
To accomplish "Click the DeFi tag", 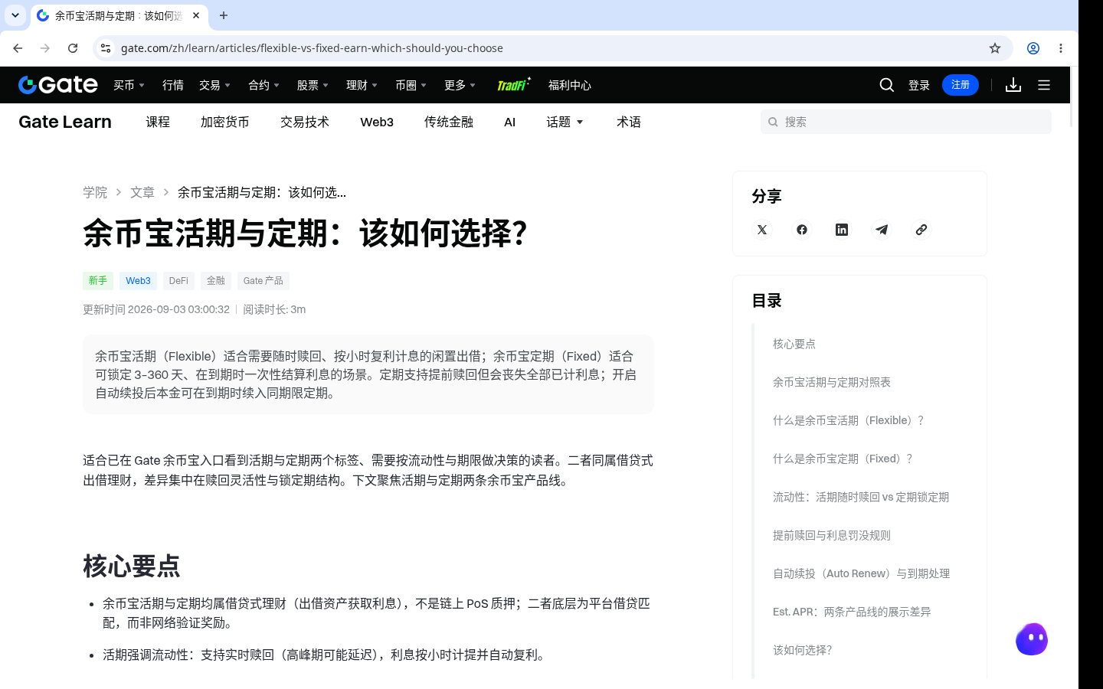I will click(178, 281).
